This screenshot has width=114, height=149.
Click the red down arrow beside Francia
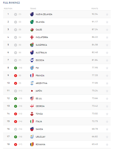(16, 76)
